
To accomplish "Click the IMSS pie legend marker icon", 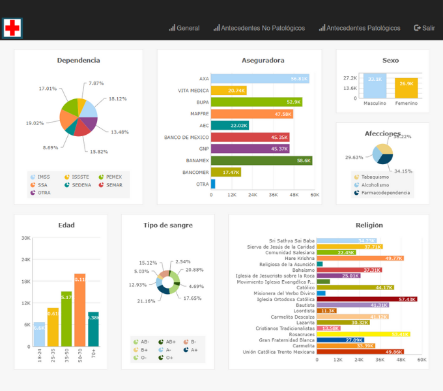I will [33, 177].
